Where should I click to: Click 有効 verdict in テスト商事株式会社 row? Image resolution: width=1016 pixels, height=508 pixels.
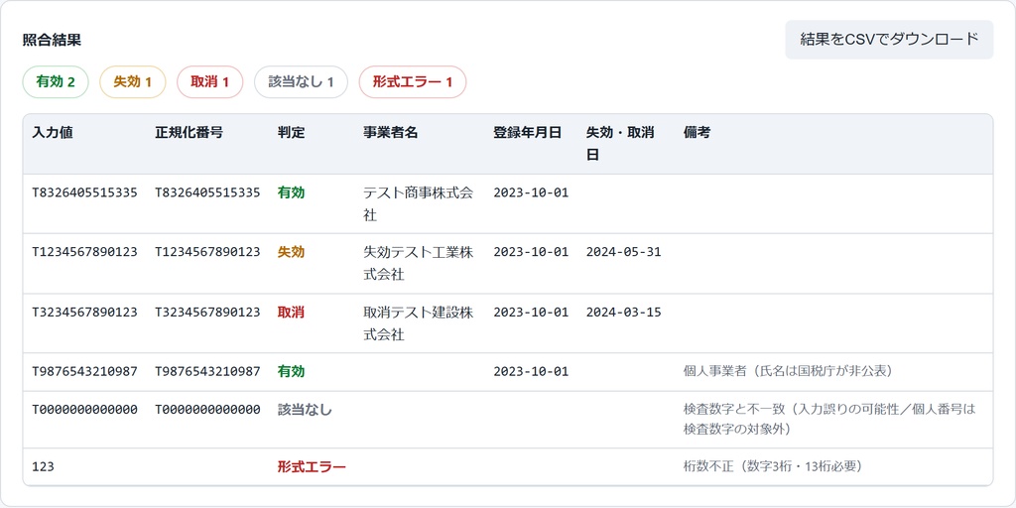click(291, 192)
